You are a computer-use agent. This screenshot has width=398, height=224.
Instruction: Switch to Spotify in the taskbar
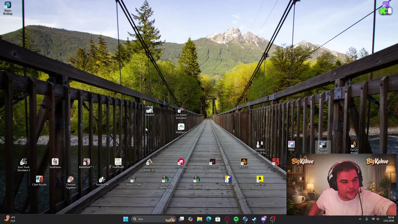[x=236, y=219]
